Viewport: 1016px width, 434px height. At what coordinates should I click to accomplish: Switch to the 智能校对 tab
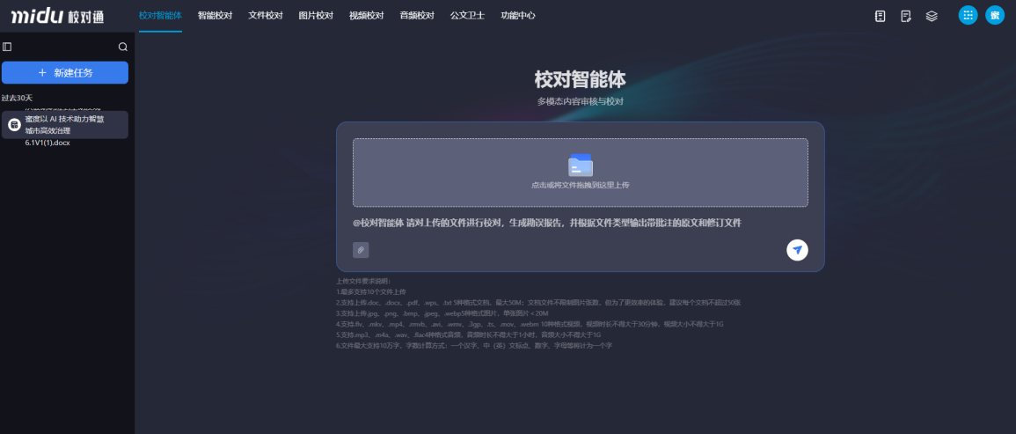point(215,16)
